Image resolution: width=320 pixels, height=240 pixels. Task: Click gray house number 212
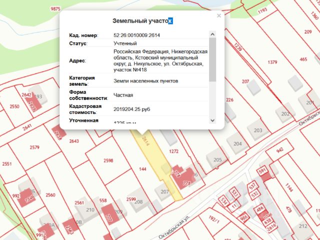pos(303,226)
